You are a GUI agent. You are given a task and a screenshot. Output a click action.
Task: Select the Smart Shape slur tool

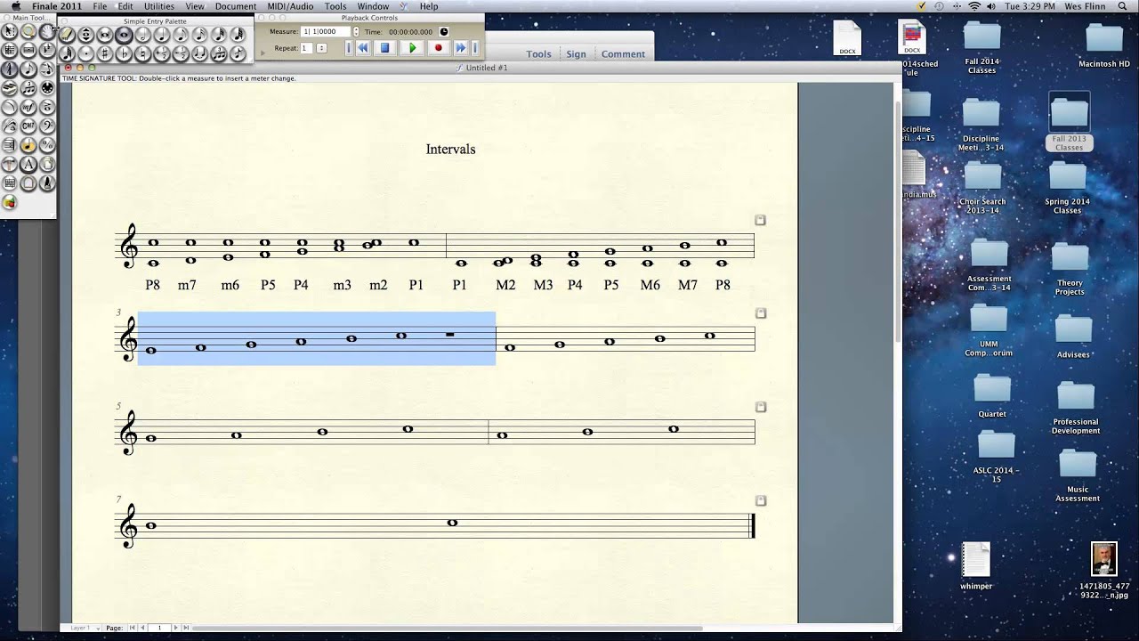coord(10,107)
